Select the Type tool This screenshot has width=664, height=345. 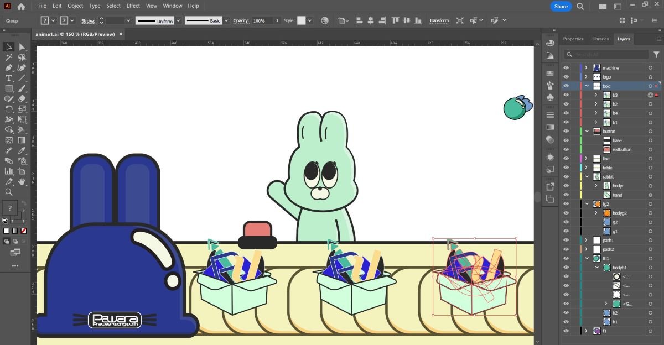9,79
